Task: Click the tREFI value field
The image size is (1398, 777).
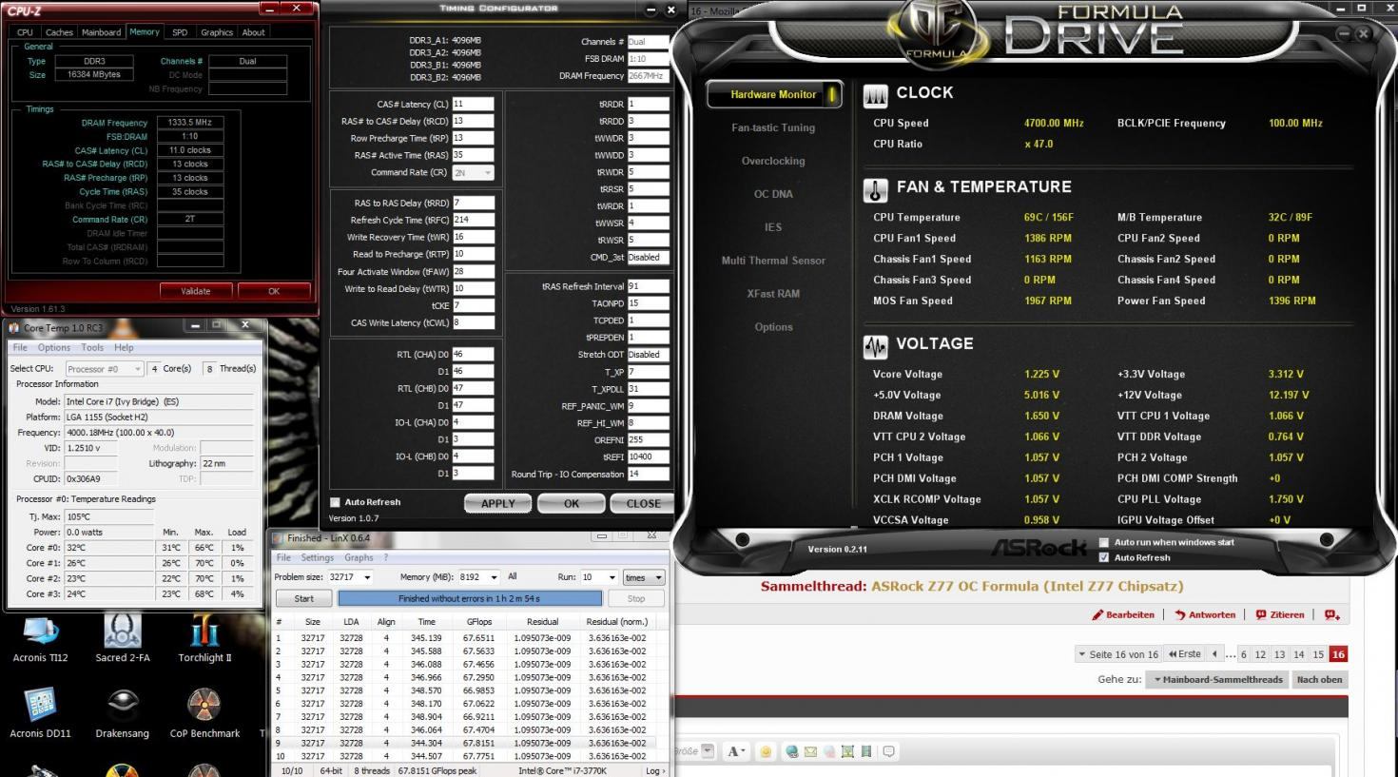Action: pos(648,457)
